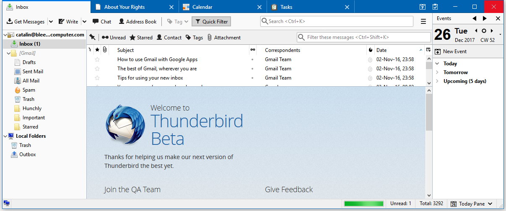Open the Address Book
This screenshot has height=211, width=506.
[x=138, y=21]
